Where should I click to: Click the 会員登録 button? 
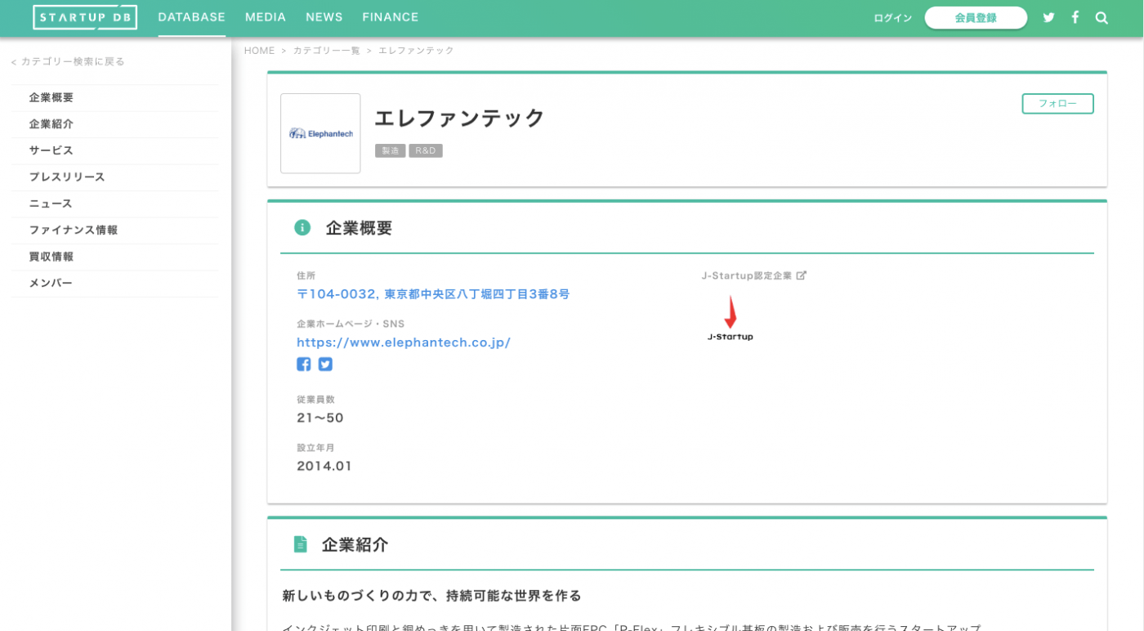(976, 18)
